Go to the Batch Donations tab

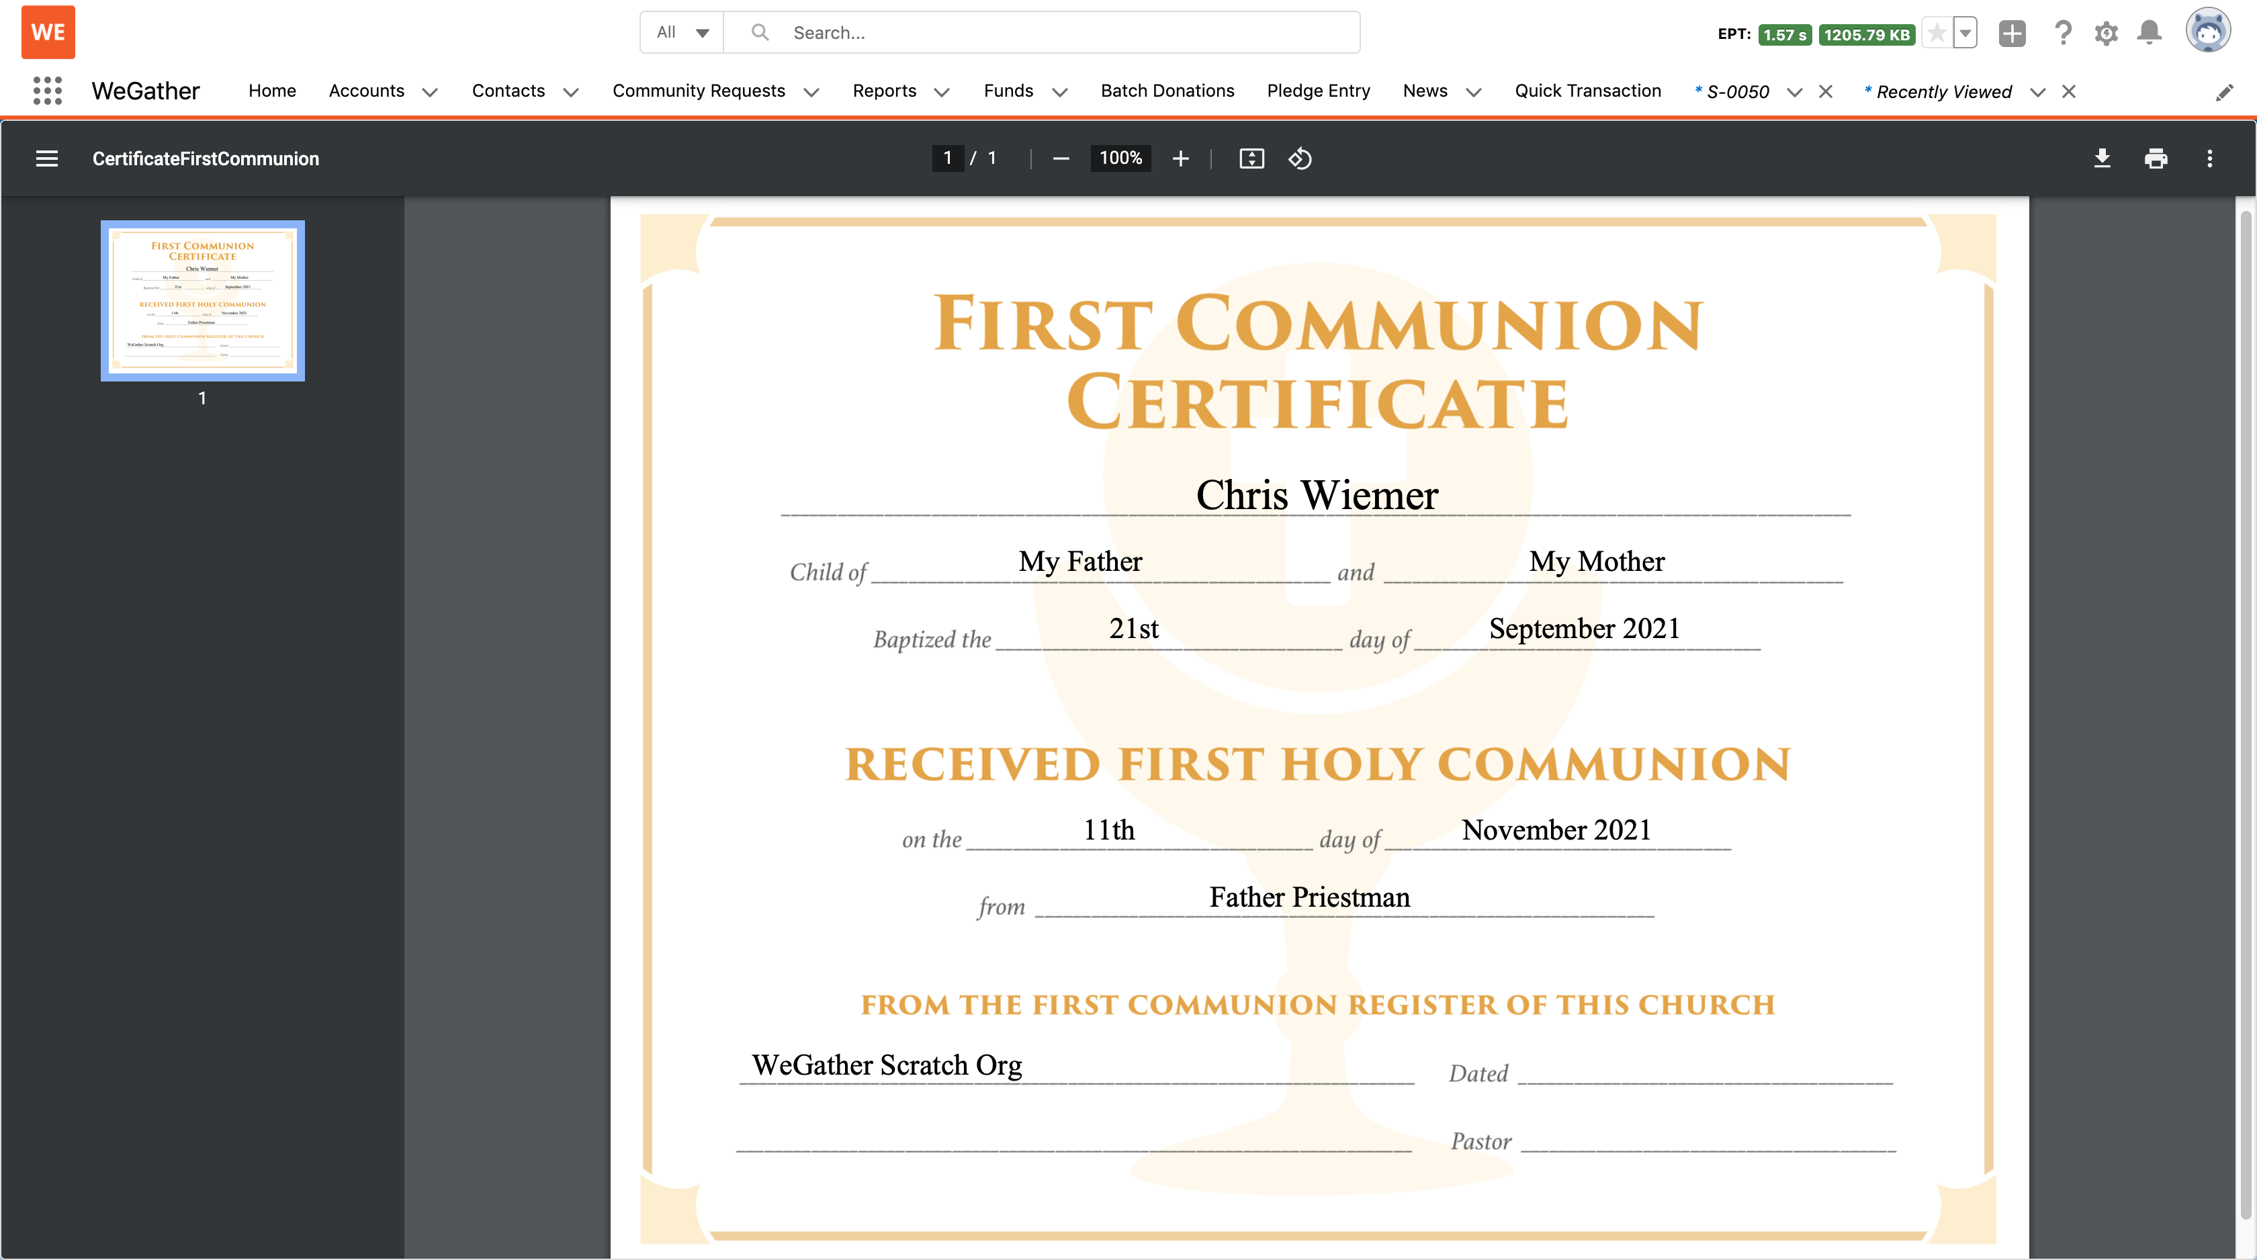(1167, 91)
